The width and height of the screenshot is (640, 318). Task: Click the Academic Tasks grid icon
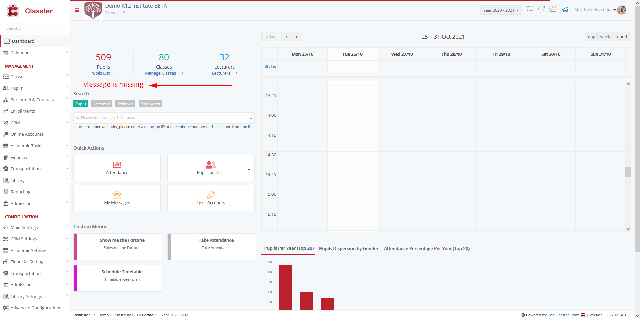[x=6, y=146]
